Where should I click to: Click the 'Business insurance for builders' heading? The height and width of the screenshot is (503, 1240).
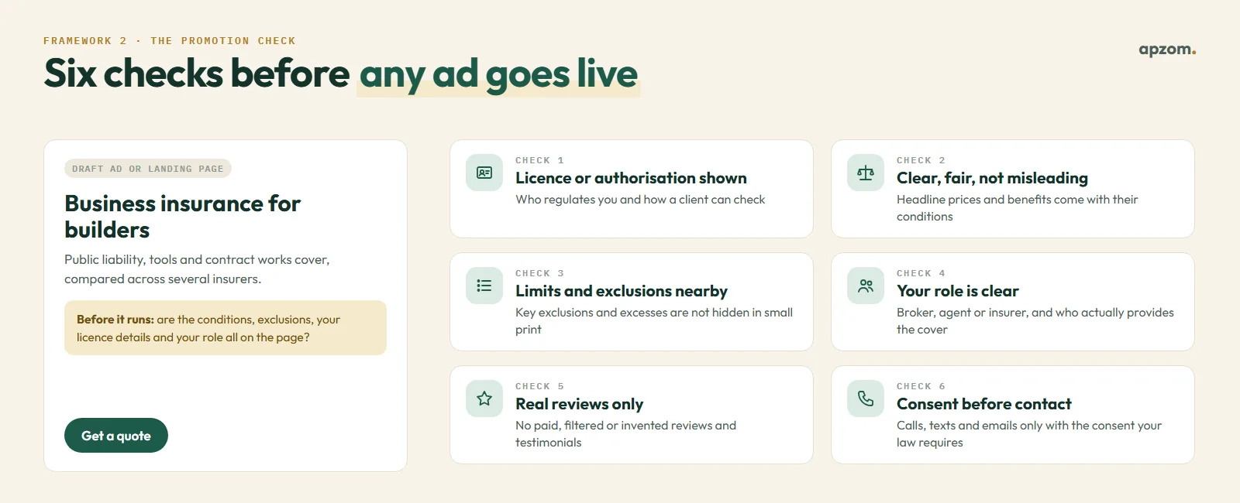(x=183, y=217)
